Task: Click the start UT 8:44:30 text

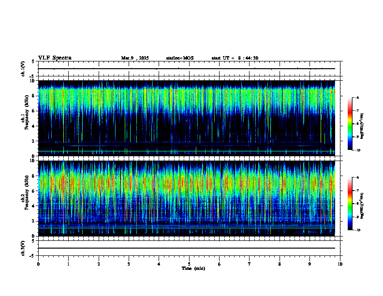Action: tap(235, 58)
